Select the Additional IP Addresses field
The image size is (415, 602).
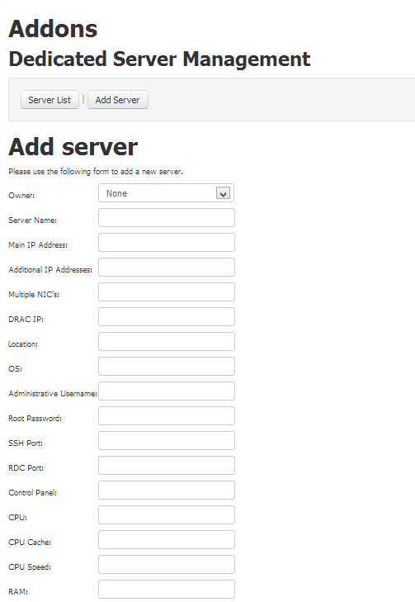tap(167, 268)
